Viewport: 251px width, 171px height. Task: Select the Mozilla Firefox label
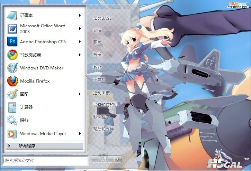click(x=35, y=81)
